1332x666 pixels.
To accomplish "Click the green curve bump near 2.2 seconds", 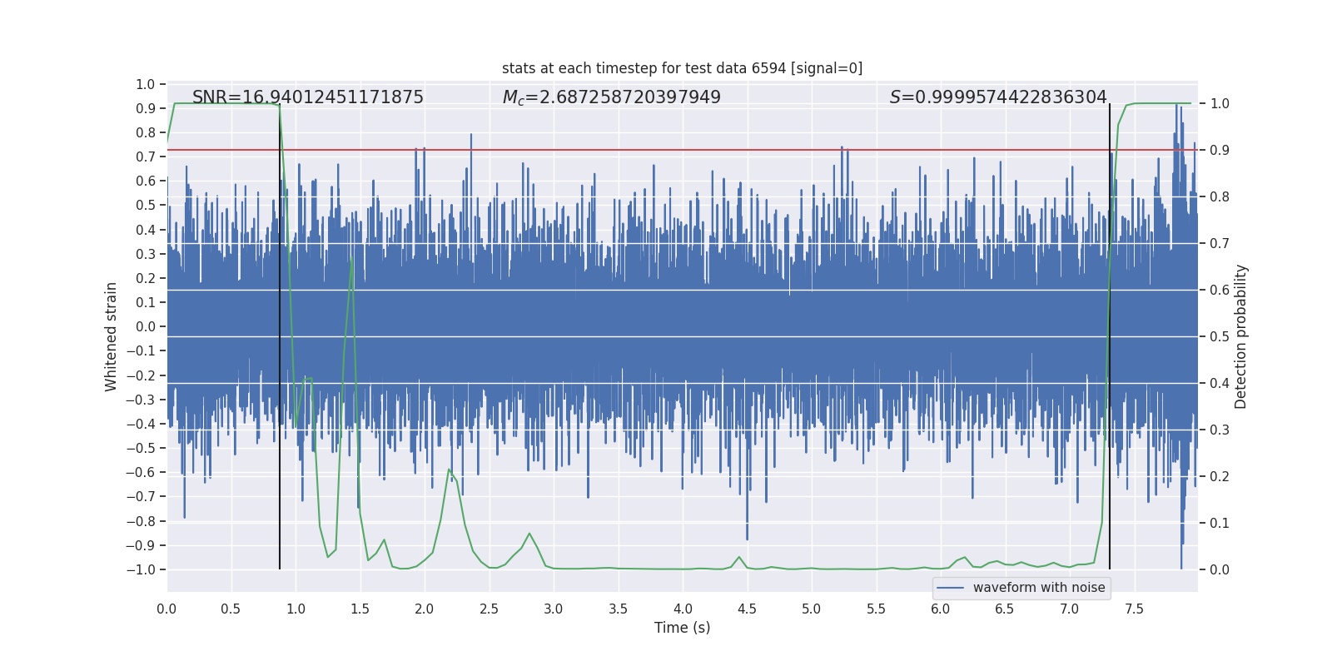I will point(450,471).
